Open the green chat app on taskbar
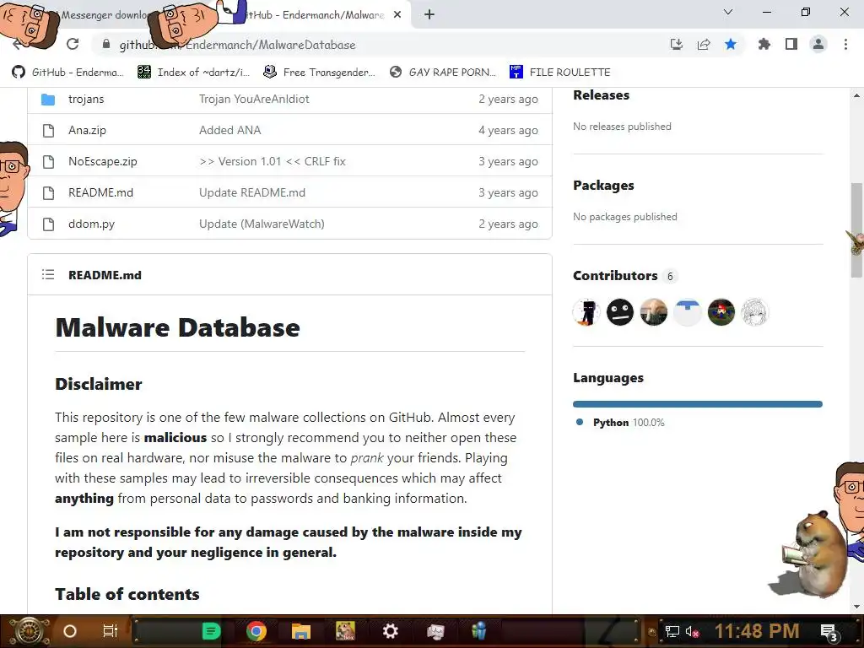 click(211, 631)
